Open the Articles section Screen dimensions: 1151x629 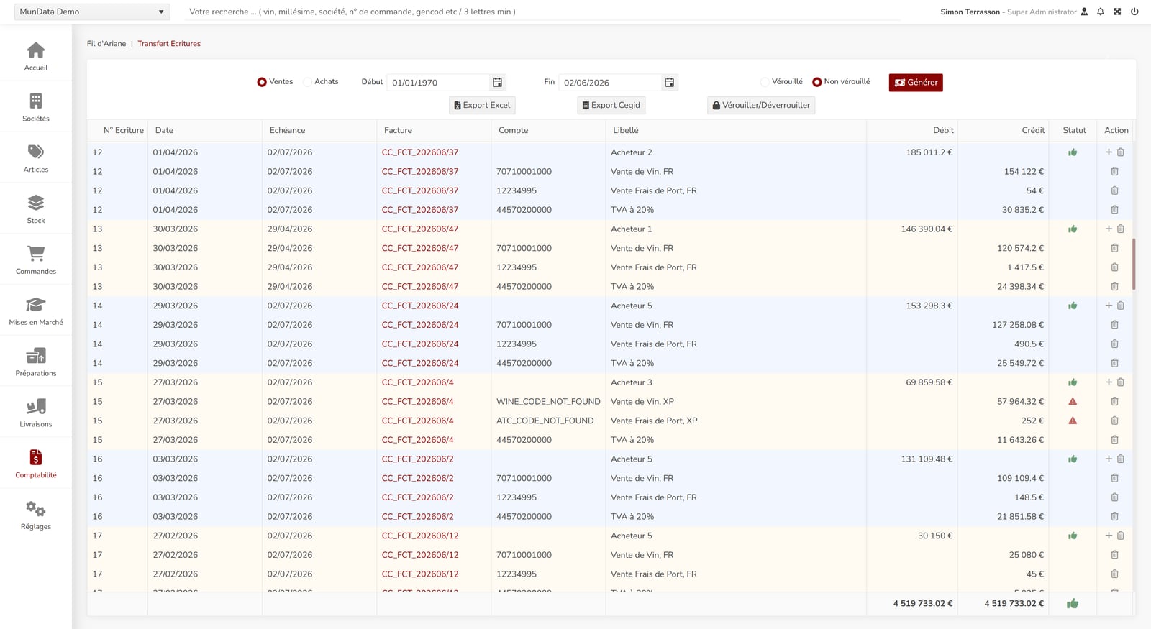[x=36, y=159]
